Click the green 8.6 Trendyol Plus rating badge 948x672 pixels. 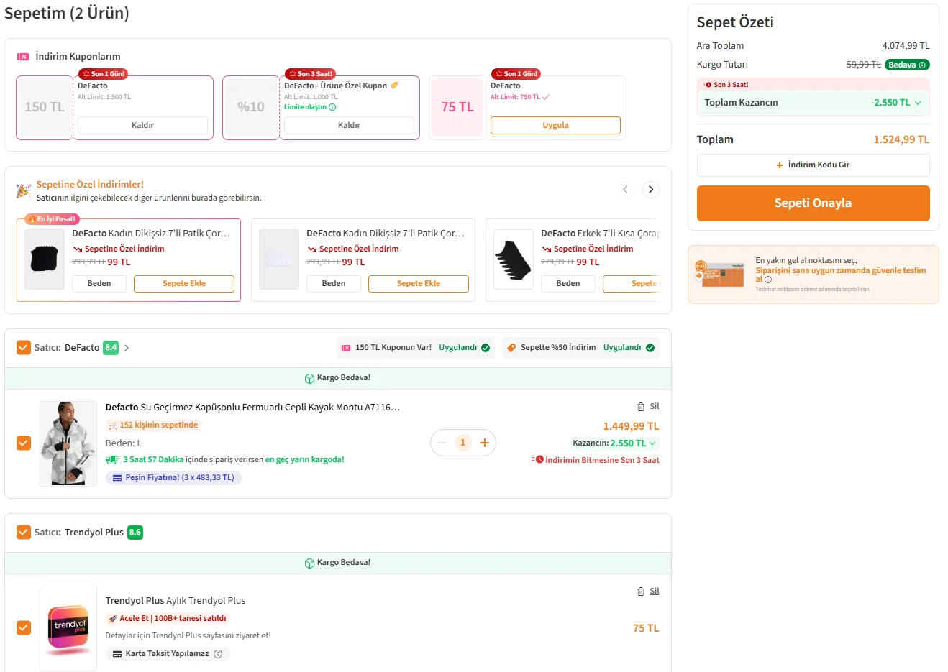click(135, 533)
